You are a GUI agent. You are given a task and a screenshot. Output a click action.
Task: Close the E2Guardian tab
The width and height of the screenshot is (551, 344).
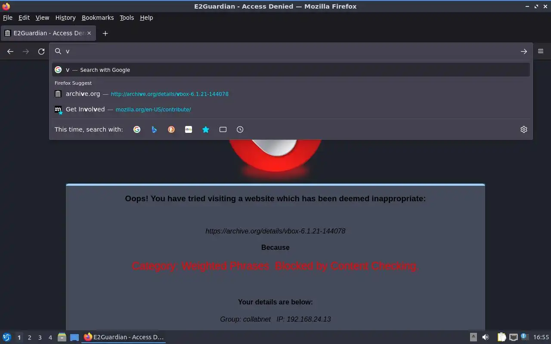click(89, 33)
